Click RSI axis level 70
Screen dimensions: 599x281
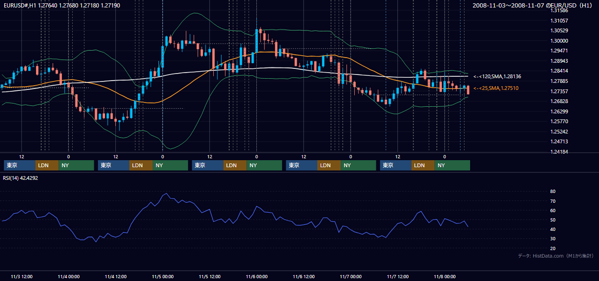[x=553, y=201]
